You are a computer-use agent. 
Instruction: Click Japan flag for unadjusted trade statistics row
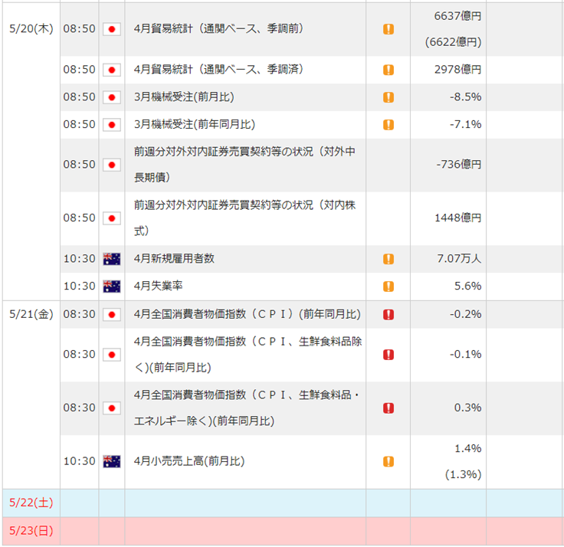click(x=112, y=29)
